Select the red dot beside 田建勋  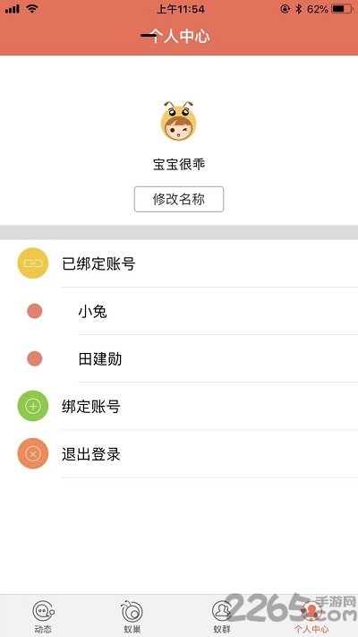(35, 358)
